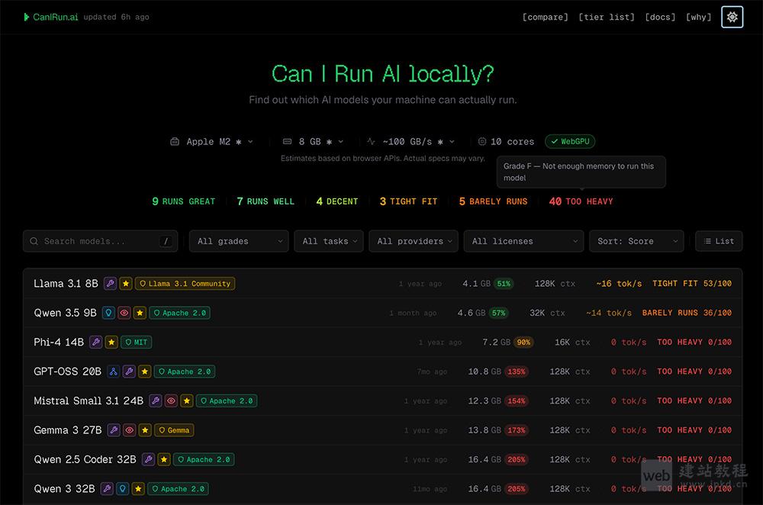The image size is (763, 505).
Task: Click the reasoning lightbulb icon on Qwen 3.5 9B
Action: click(x=108, y=313)
